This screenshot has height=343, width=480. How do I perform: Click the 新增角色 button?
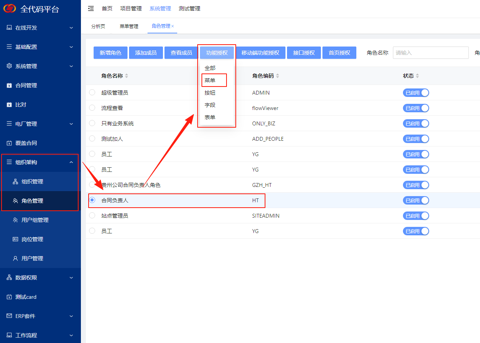pyautogui.click(x=111, y=53)
